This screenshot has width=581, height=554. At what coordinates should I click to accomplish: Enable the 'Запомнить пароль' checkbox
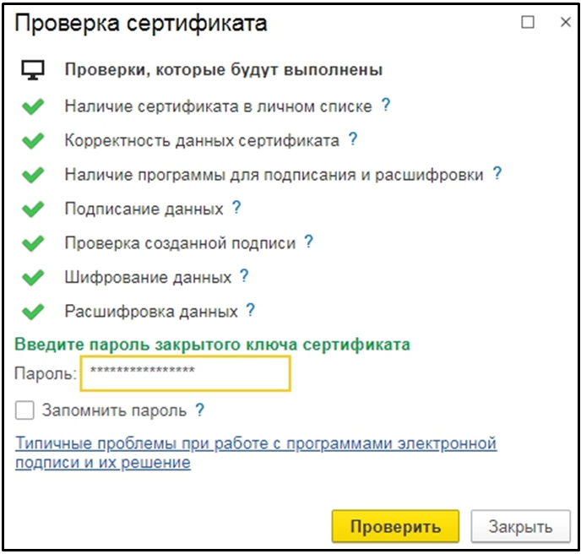pos(25,411)
